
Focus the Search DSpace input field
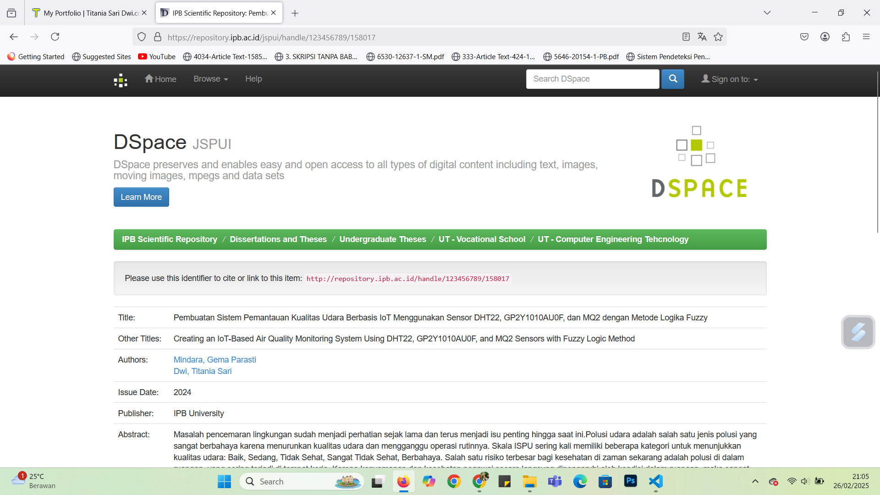click(593, 79)
